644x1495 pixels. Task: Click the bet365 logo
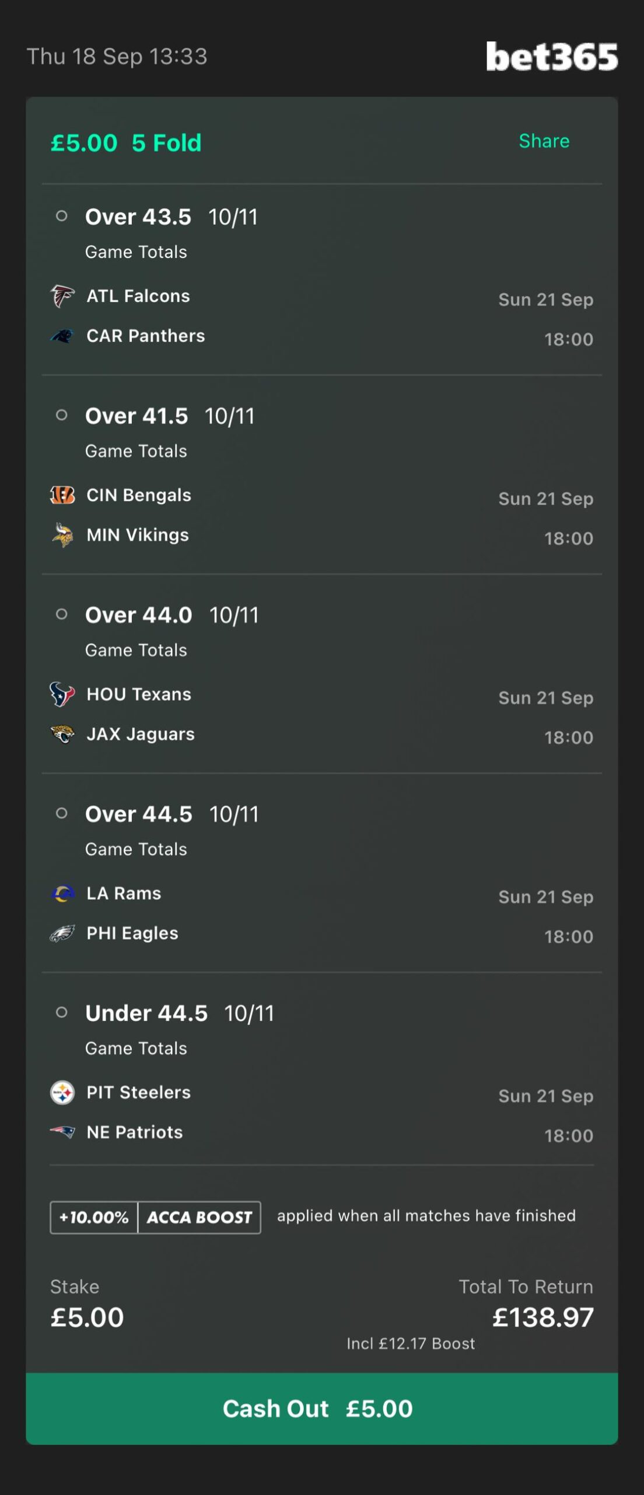[x=552, y=56]
